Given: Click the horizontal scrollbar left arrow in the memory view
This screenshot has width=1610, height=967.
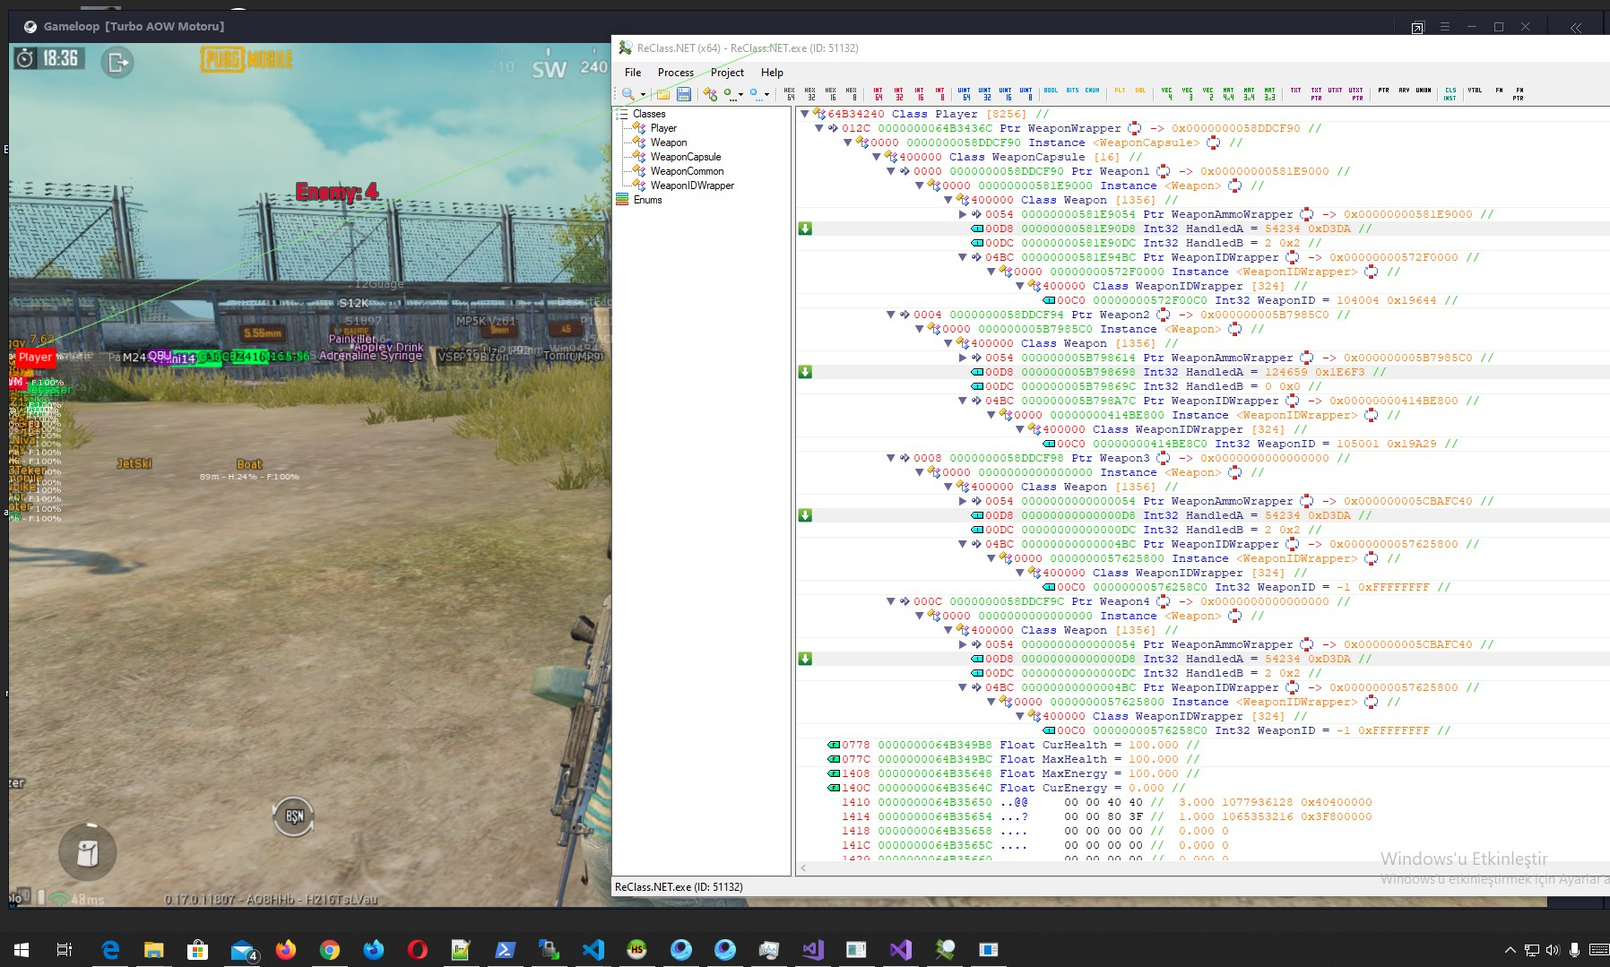Looking at the screenshot, I should click(802, 868).
